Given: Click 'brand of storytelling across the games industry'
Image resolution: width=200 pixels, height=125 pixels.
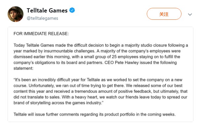Looking at the screenshot, I should pos(59,103).
